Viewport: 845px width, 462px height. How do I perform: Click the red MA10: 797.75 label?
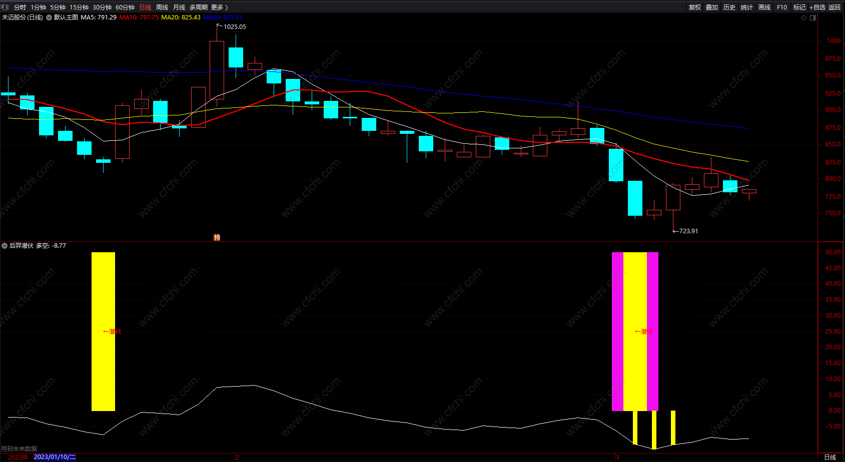tap(139, 17)
